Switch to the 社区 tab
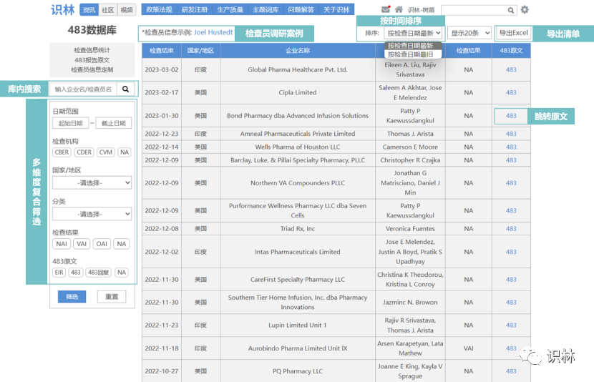The height and width of the screenshot is (382, 594). [x=108, y=10]
